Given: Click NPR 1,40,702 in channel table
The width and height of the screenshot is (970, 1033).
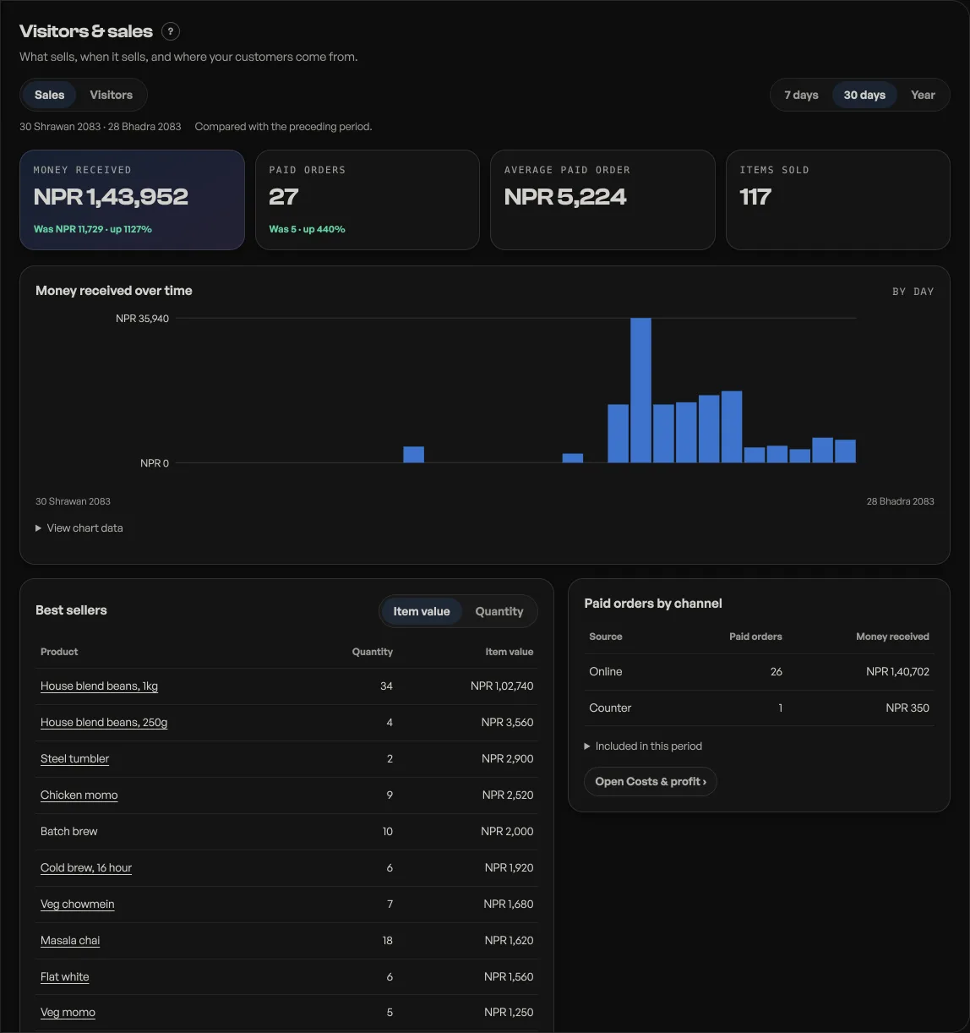Looking at the screenshot, I should click(x=897, y=671).
